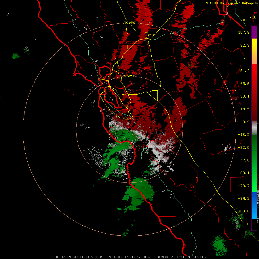Click the 61.2 scale value
Image resolution: width=259 pixels, height=259 pixels.
(245, 71)
